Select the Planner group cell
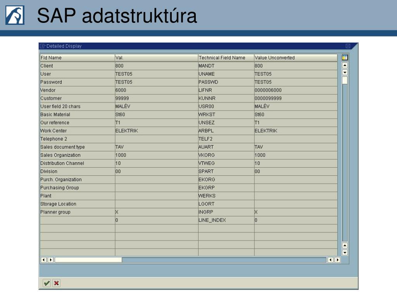This screenshot has height=298, width=397. [x=77, y=212]
